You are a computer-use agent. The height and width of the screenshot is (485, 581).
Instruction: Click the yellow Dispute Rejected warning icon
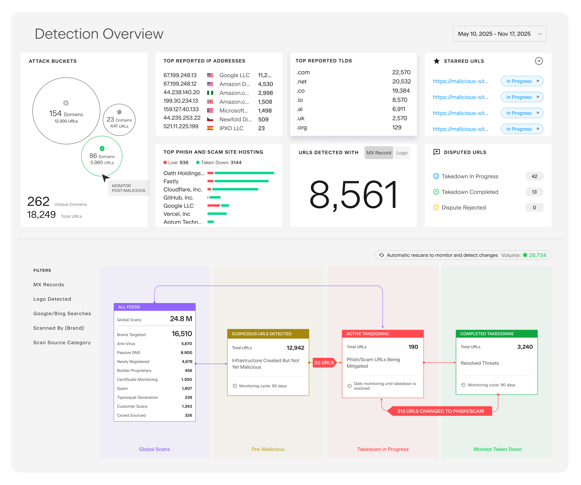coord(436,207)
